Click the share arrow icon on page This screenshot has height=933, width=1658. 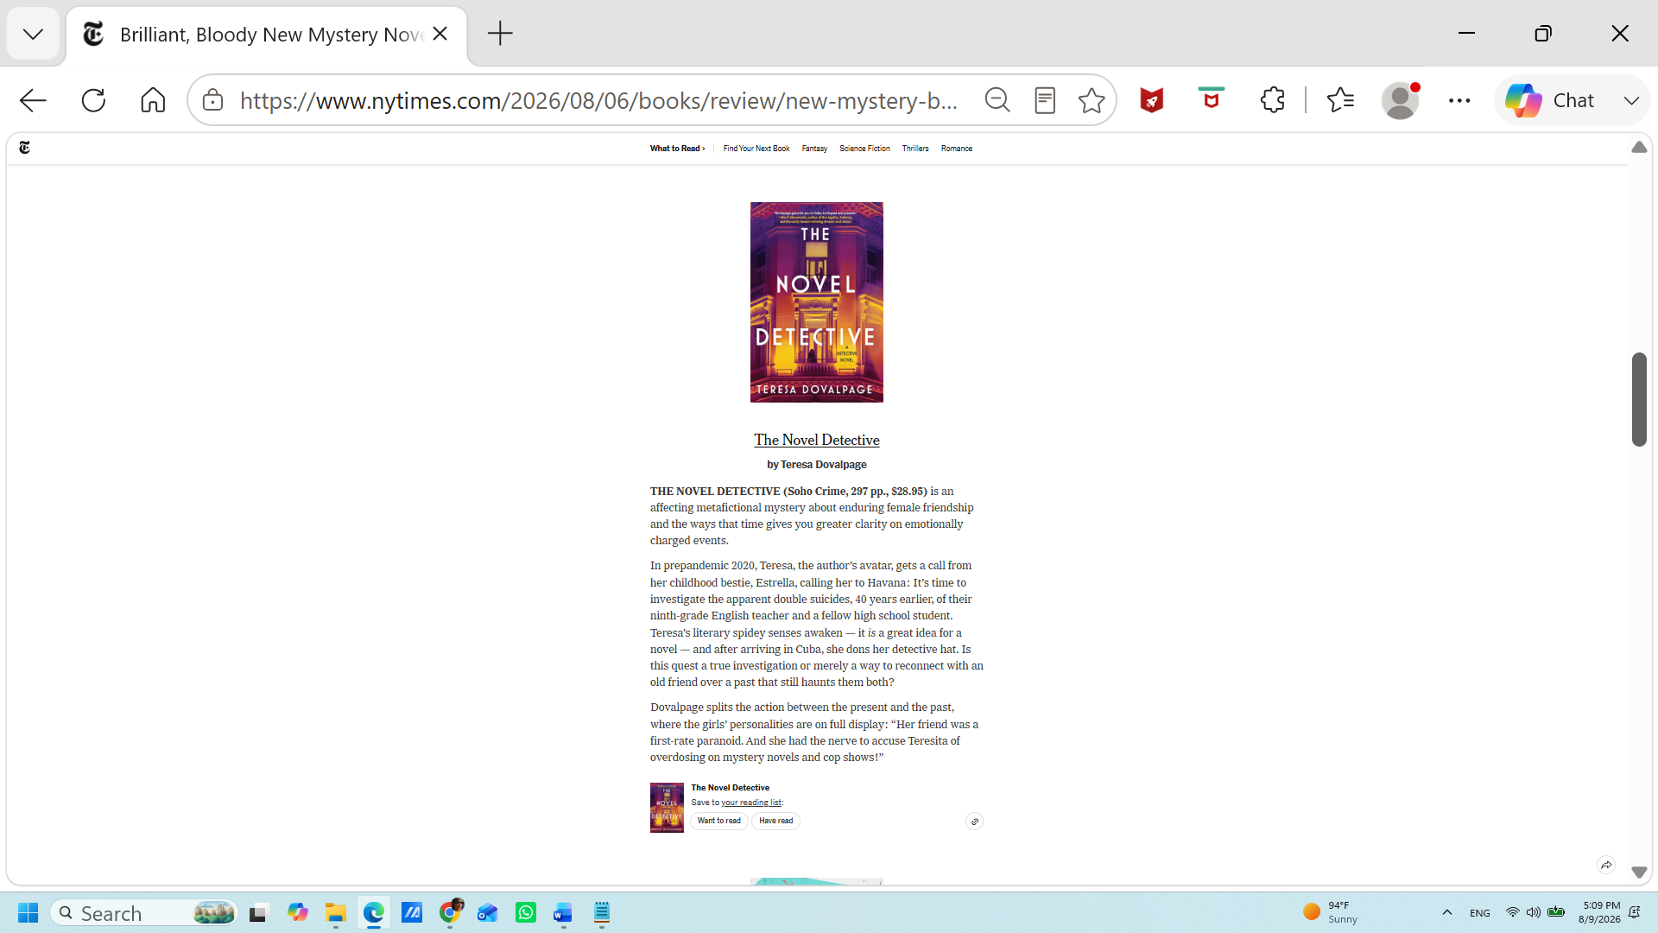pyautogui.click(x=1606, y=865)
